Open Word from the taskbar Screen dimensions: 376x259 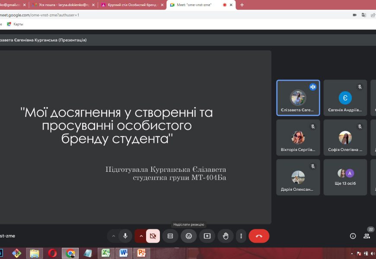click(x=123, y=253)
